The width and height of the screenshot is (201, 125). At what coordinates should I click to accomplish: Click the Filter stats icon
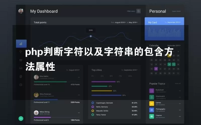138,11
